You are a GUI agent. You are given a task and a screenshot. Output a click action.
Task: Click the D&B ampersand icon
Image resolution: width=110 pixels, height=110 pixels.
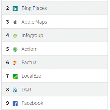click(15, 90)
